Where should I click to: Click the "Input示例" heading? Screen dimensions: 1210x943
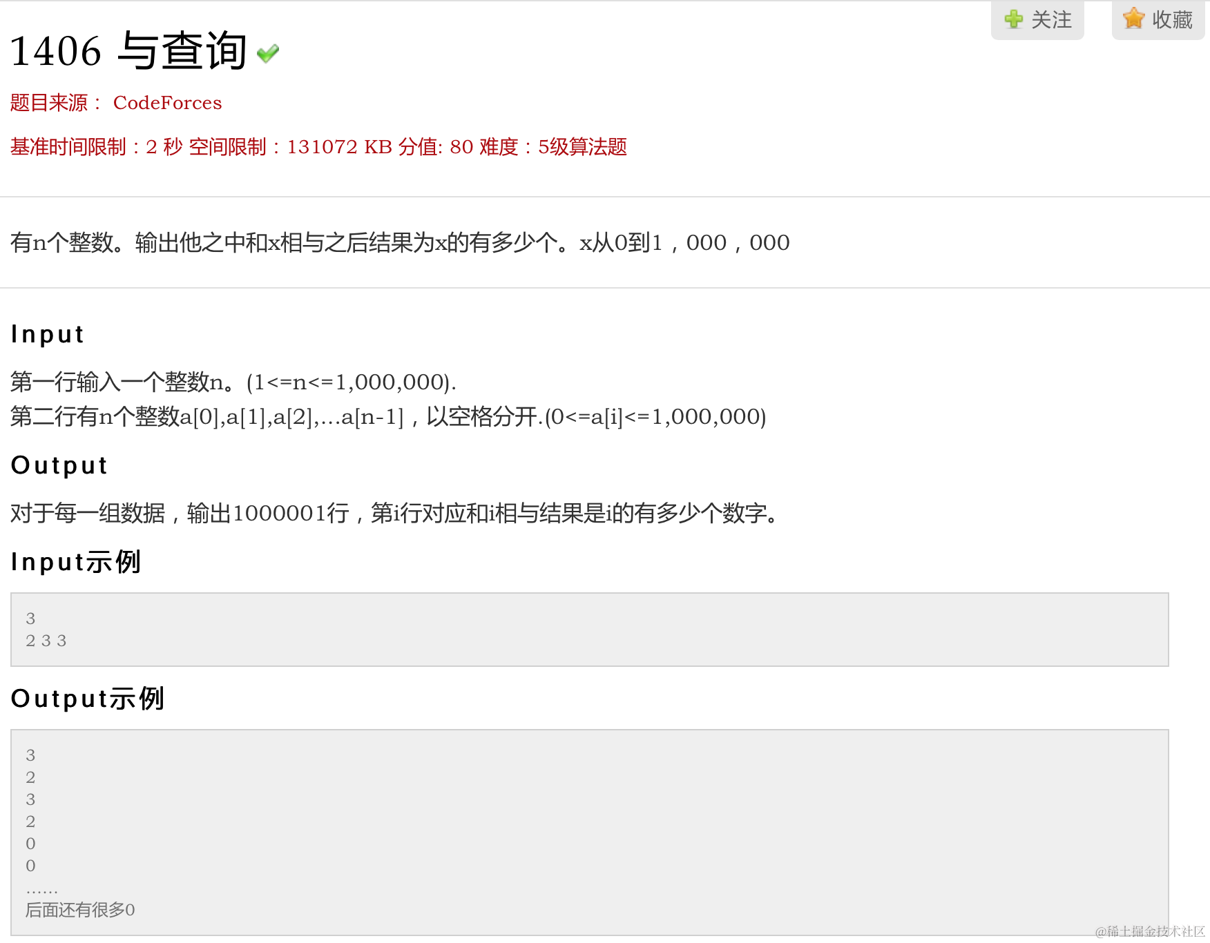click(76, 562)
